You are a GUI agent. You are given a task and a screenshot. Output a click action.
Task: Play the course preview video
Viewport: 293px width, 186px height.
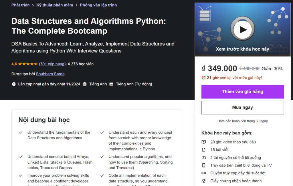[243, 29]
